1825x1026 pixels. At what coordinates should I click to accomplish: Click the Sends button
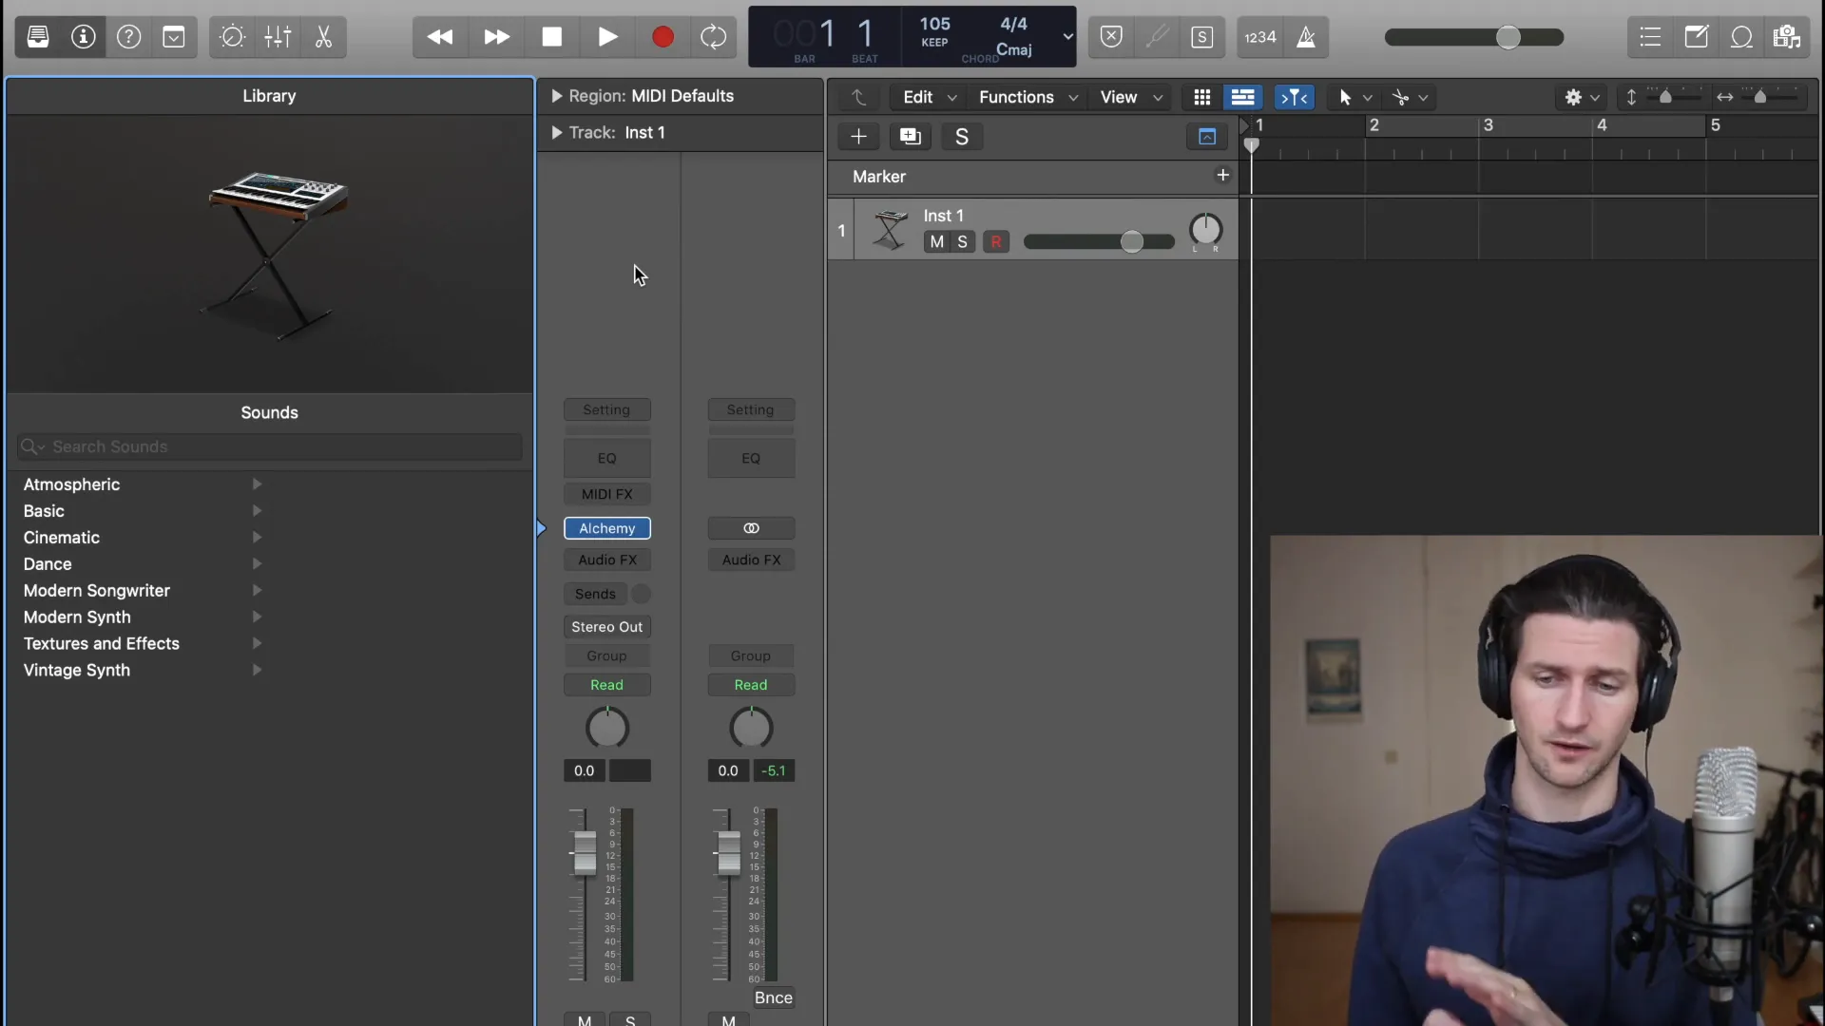[x=595, y=594]
